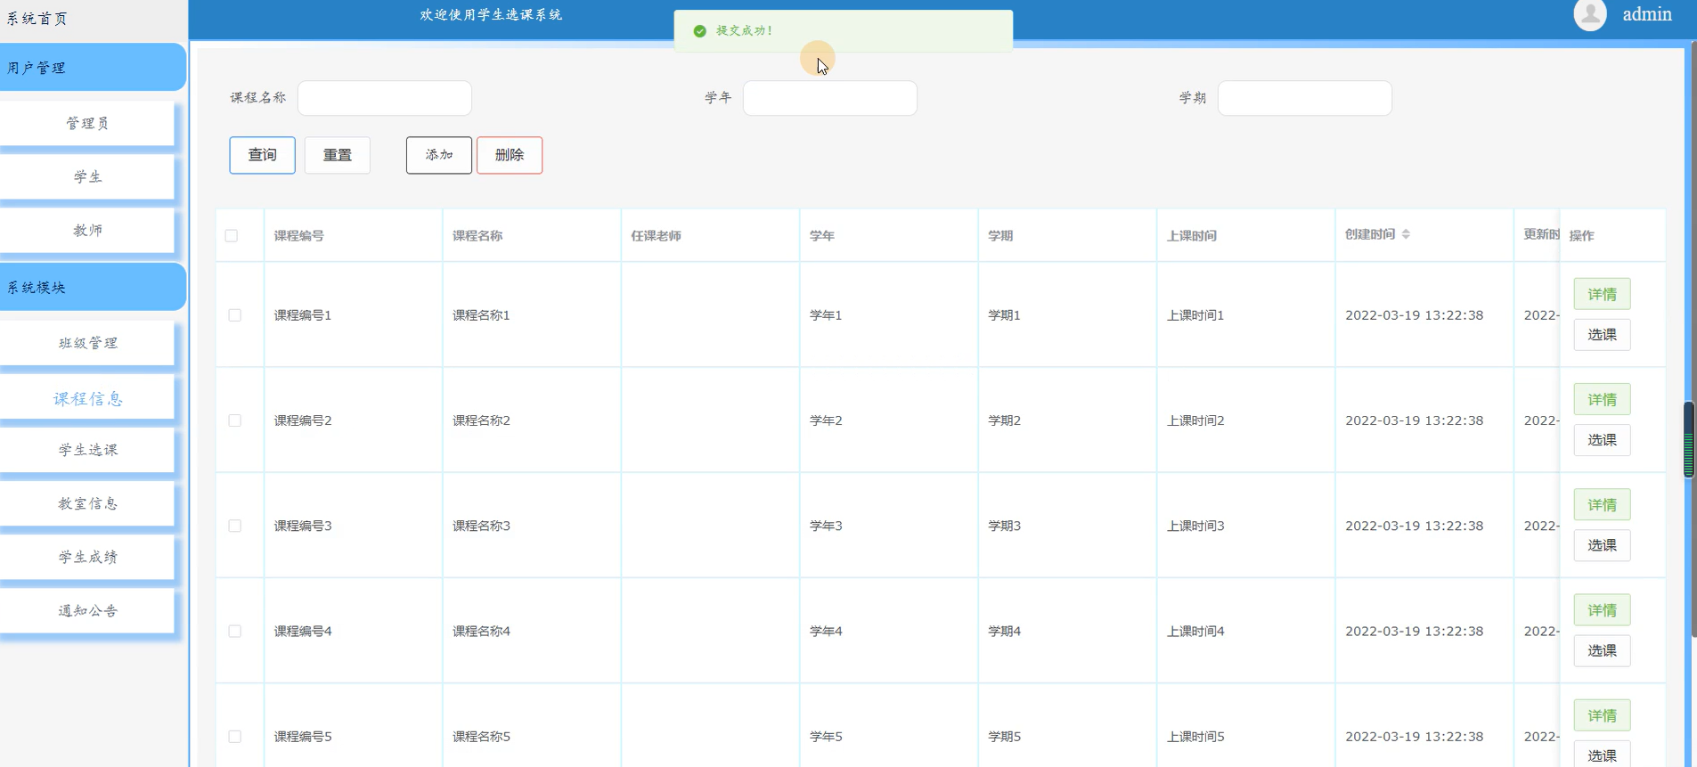1697x767 pixels.
Task: Click 选课 for 课程名称1 row
Action: pos(1602,335)
